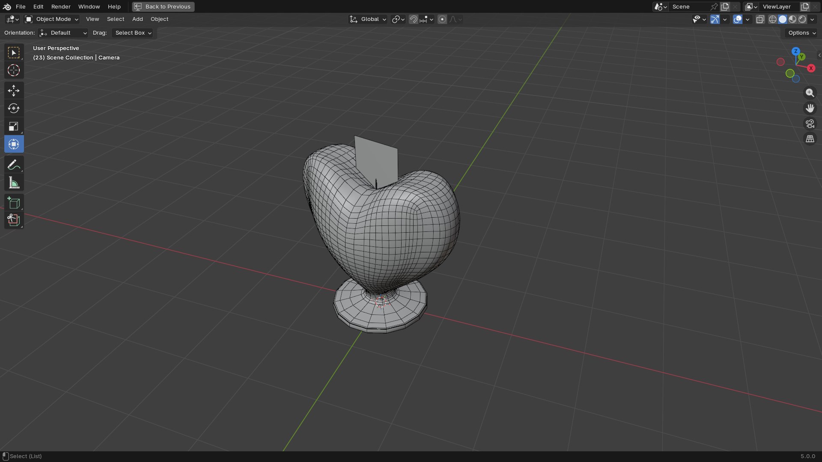Expand the Options dropdown
Image resolution: width=822 pixels, height=462 pixels.
tap(801, 33)
